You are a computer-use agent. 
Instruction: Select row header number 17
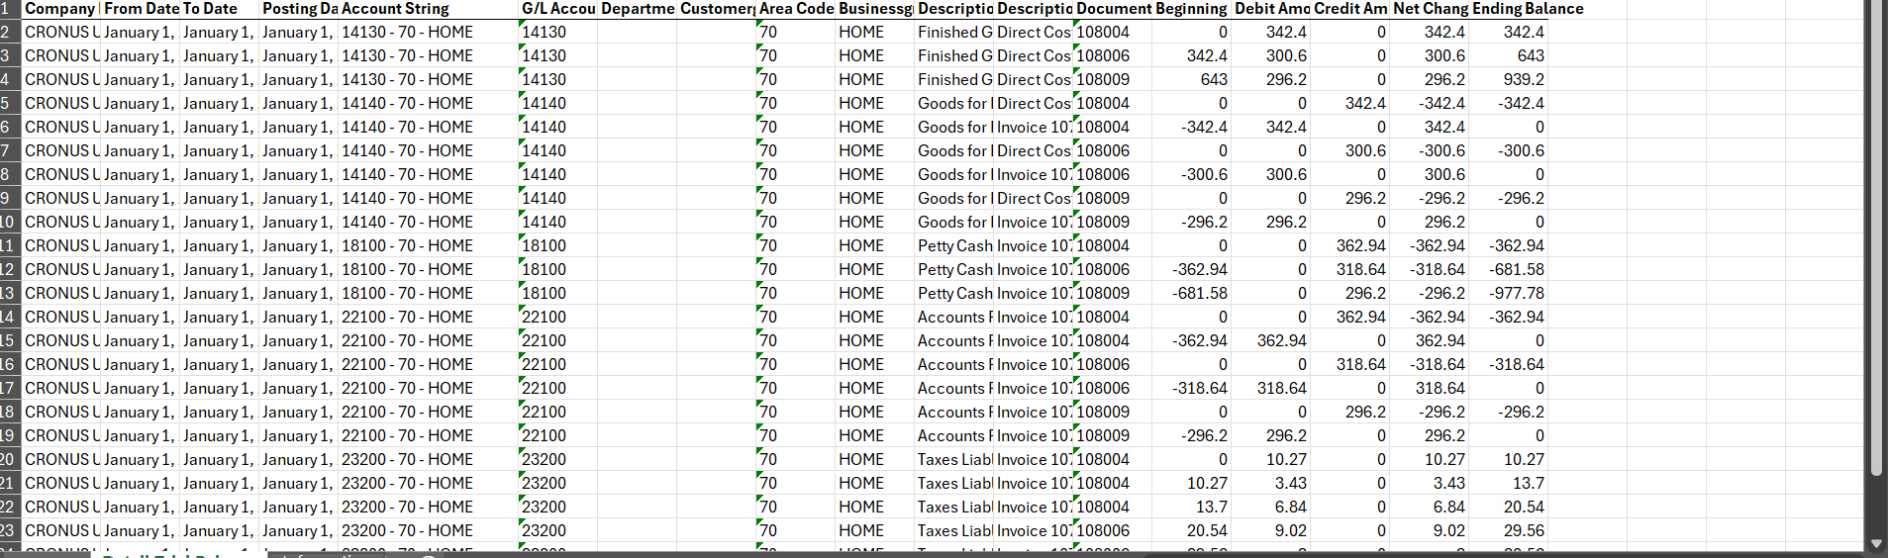pyautogui.click(x=10, y=388)
